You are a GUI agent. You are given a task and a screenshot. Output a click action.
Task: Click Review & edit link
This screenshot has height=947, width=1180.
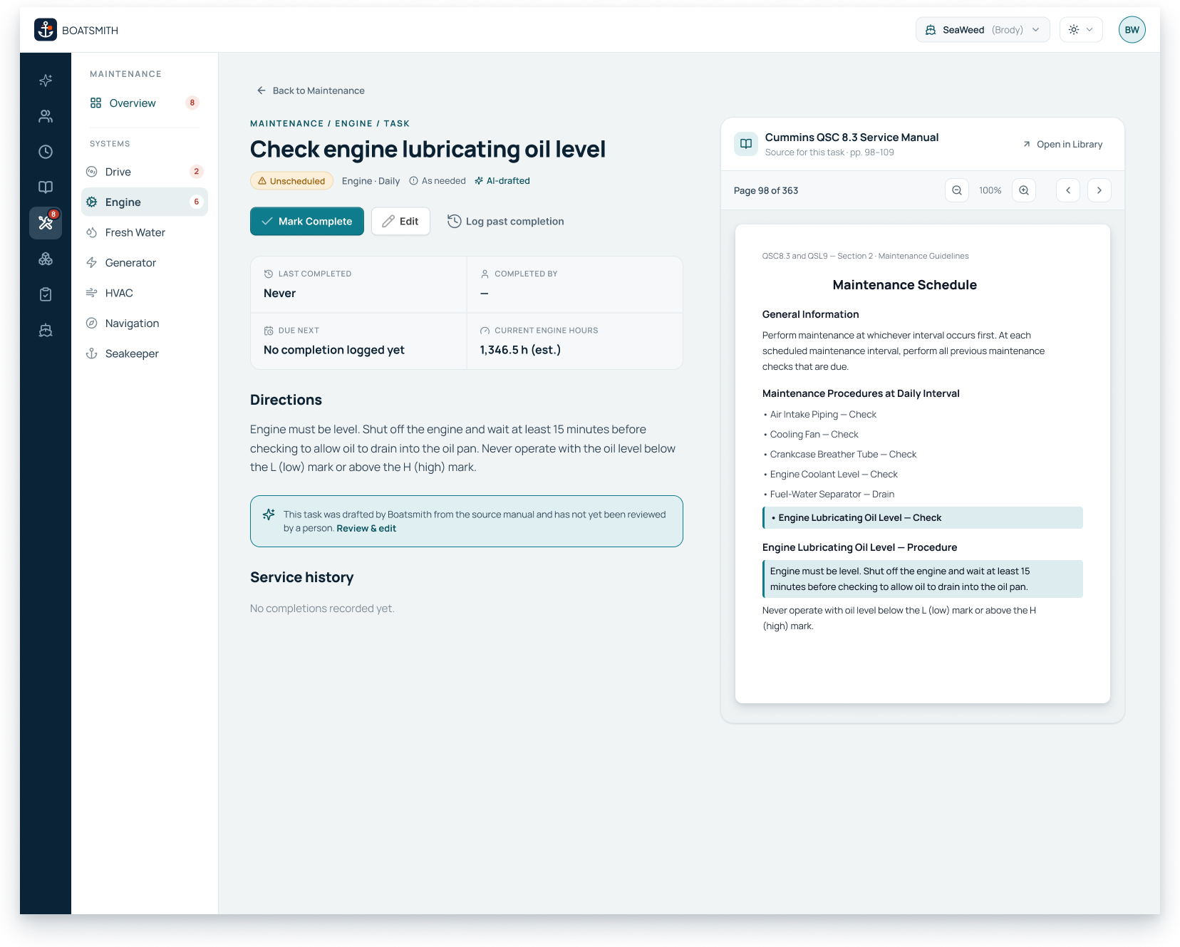pyautogui.click(x=366, y=529)
